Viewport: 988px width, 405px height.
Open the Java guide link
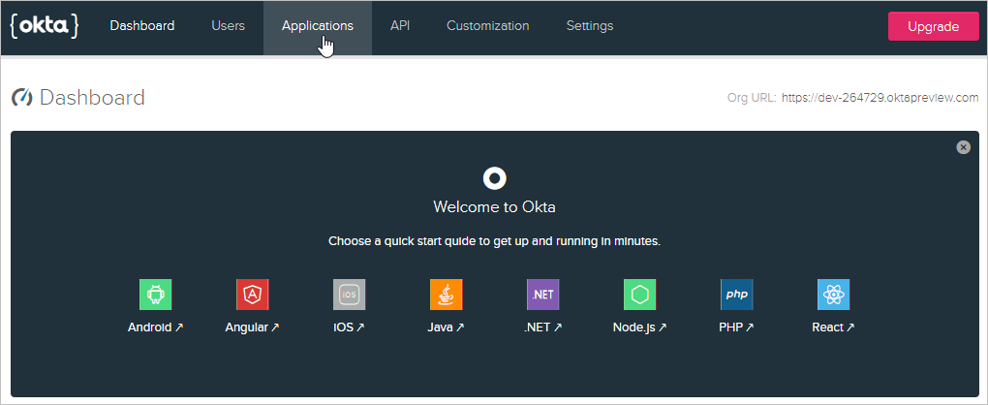click(x=447, y=327)
